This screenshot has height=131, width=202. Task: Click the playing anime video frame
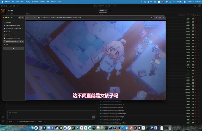(x=95, y=60)
